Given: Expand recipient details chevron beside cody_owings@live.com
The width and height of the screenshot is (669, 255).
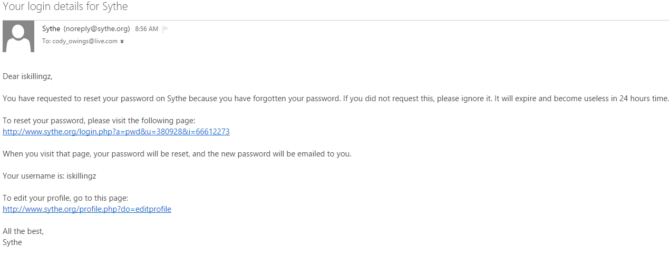Looking at the screenshot, I should [122, 41].
